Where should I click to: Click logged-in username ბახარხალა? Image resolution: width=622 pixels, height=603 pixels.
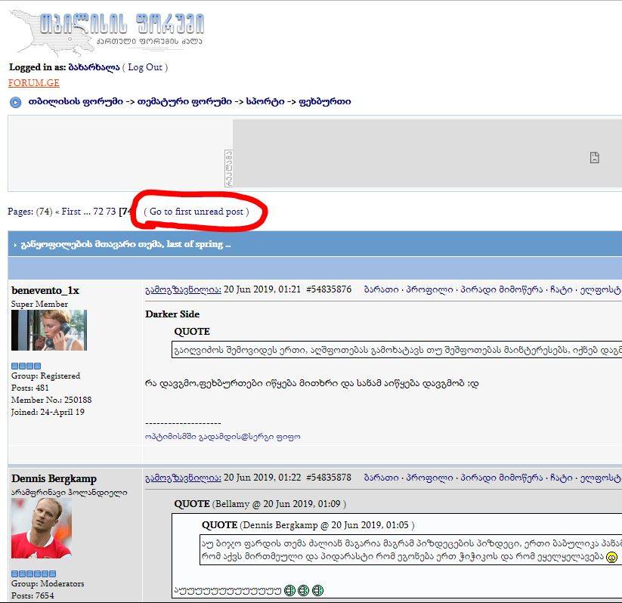(94, 67)
